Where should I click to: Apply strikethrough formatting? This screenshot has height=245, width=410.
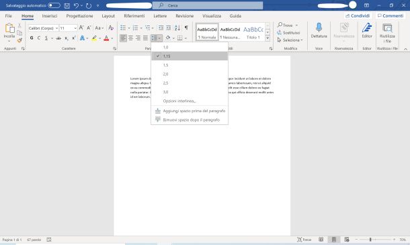coord(58,38)
